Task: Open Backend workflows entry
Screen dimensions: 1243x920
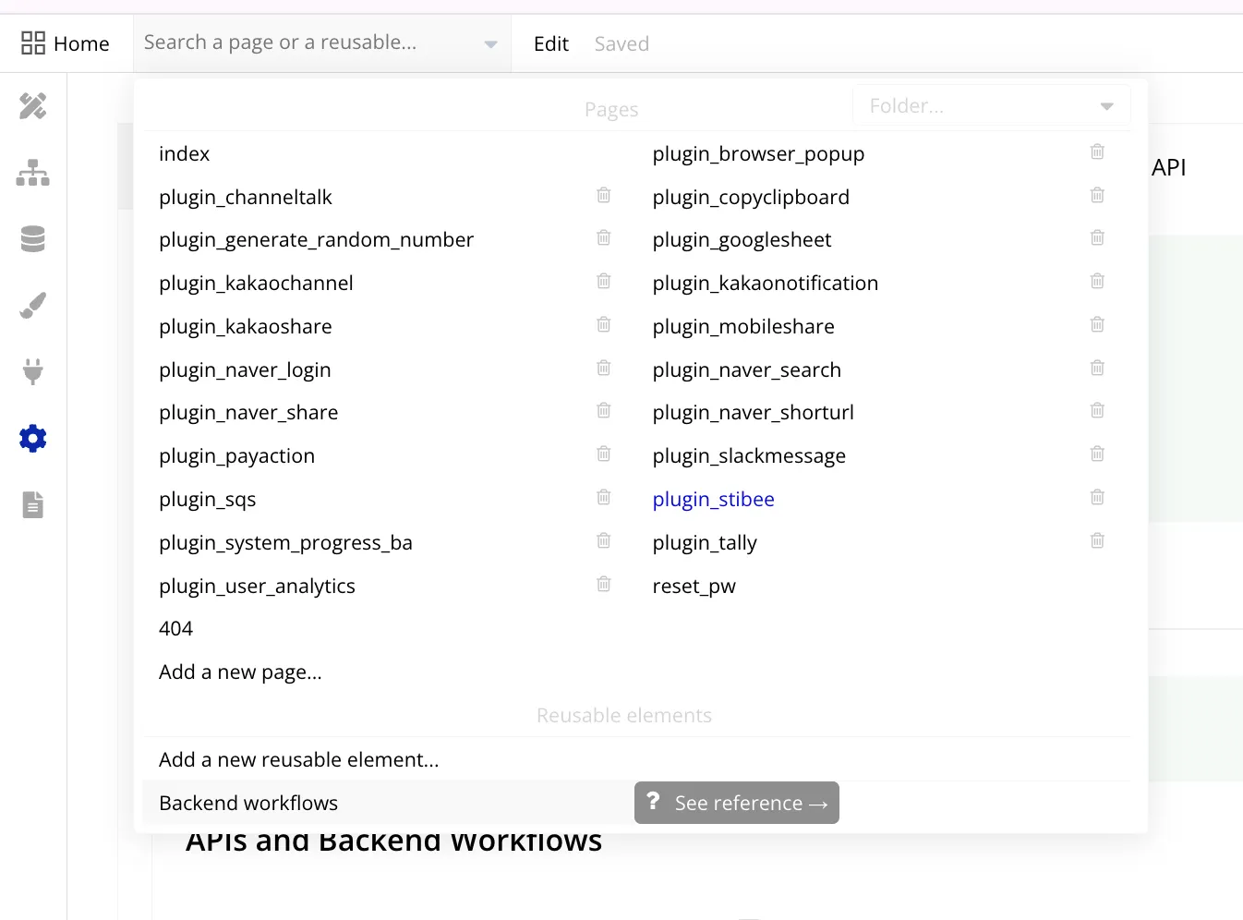Action: click(x=248, y=803)
